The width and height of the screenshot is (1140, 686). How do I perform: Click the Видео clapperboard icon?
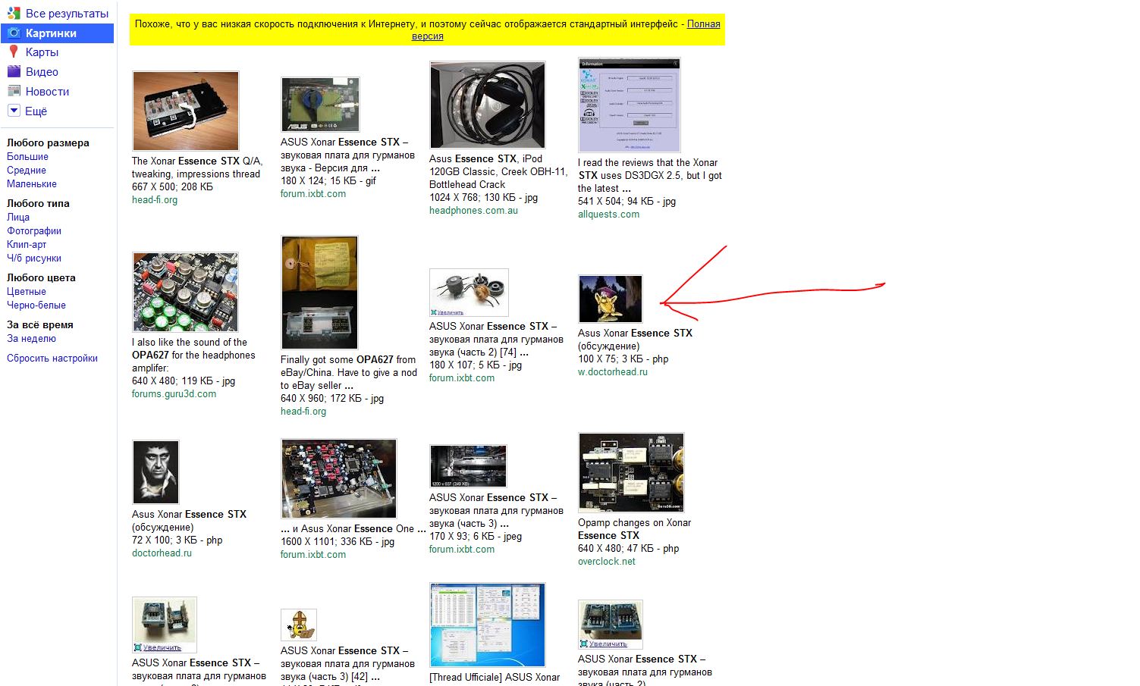[x=14, y=71]
